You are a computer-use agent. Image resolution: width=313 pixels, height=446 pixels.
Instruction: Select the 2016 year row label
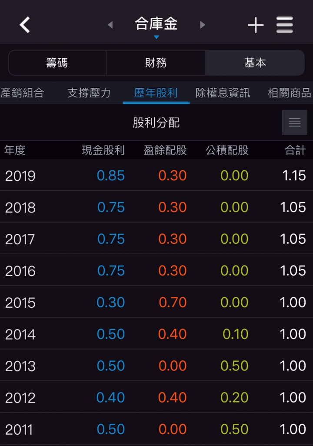tap(20, 271)
